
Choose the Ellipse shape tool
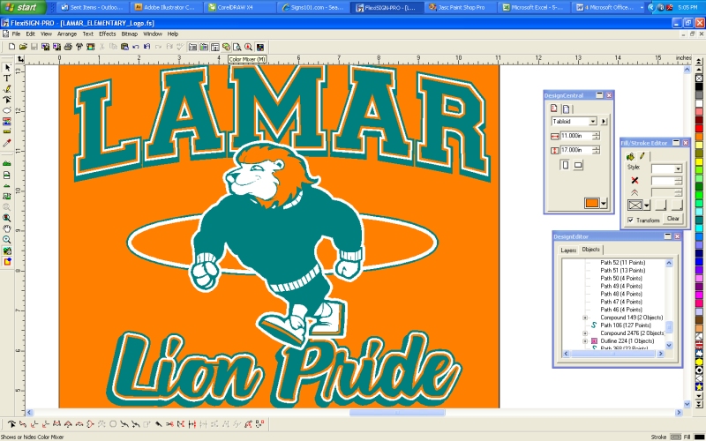coord(7,111)
